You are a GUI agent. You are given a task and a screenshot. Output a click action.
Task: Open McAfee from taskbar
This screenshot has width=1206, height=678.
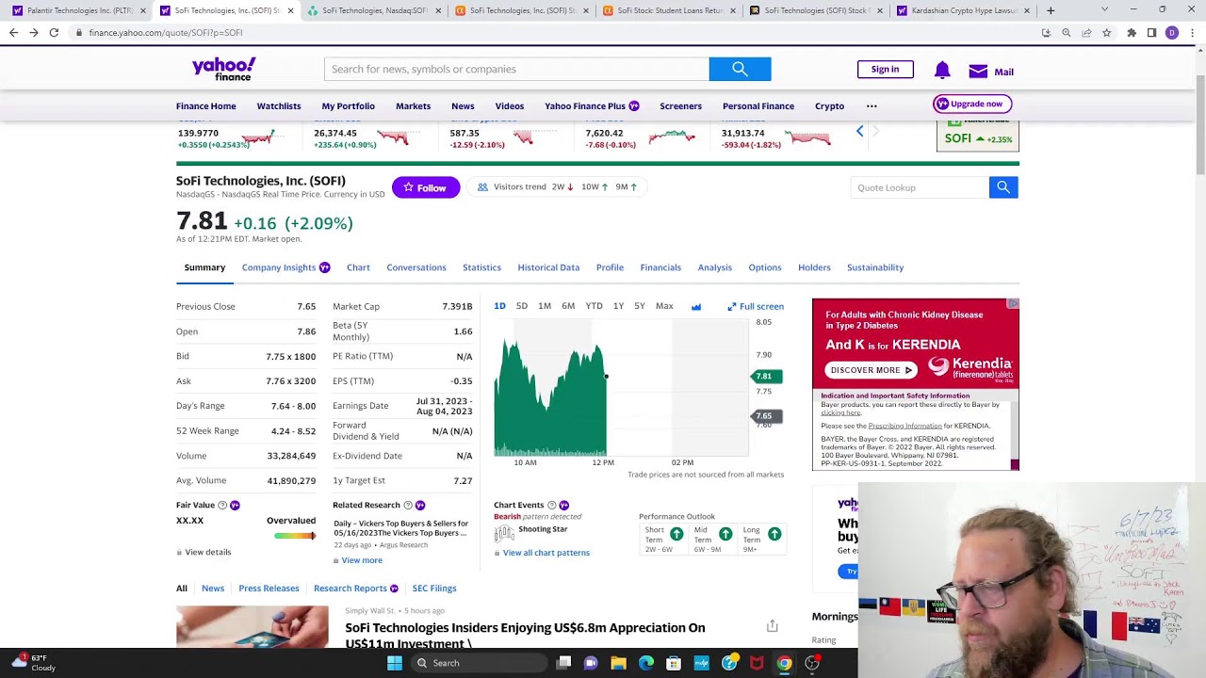757,663
